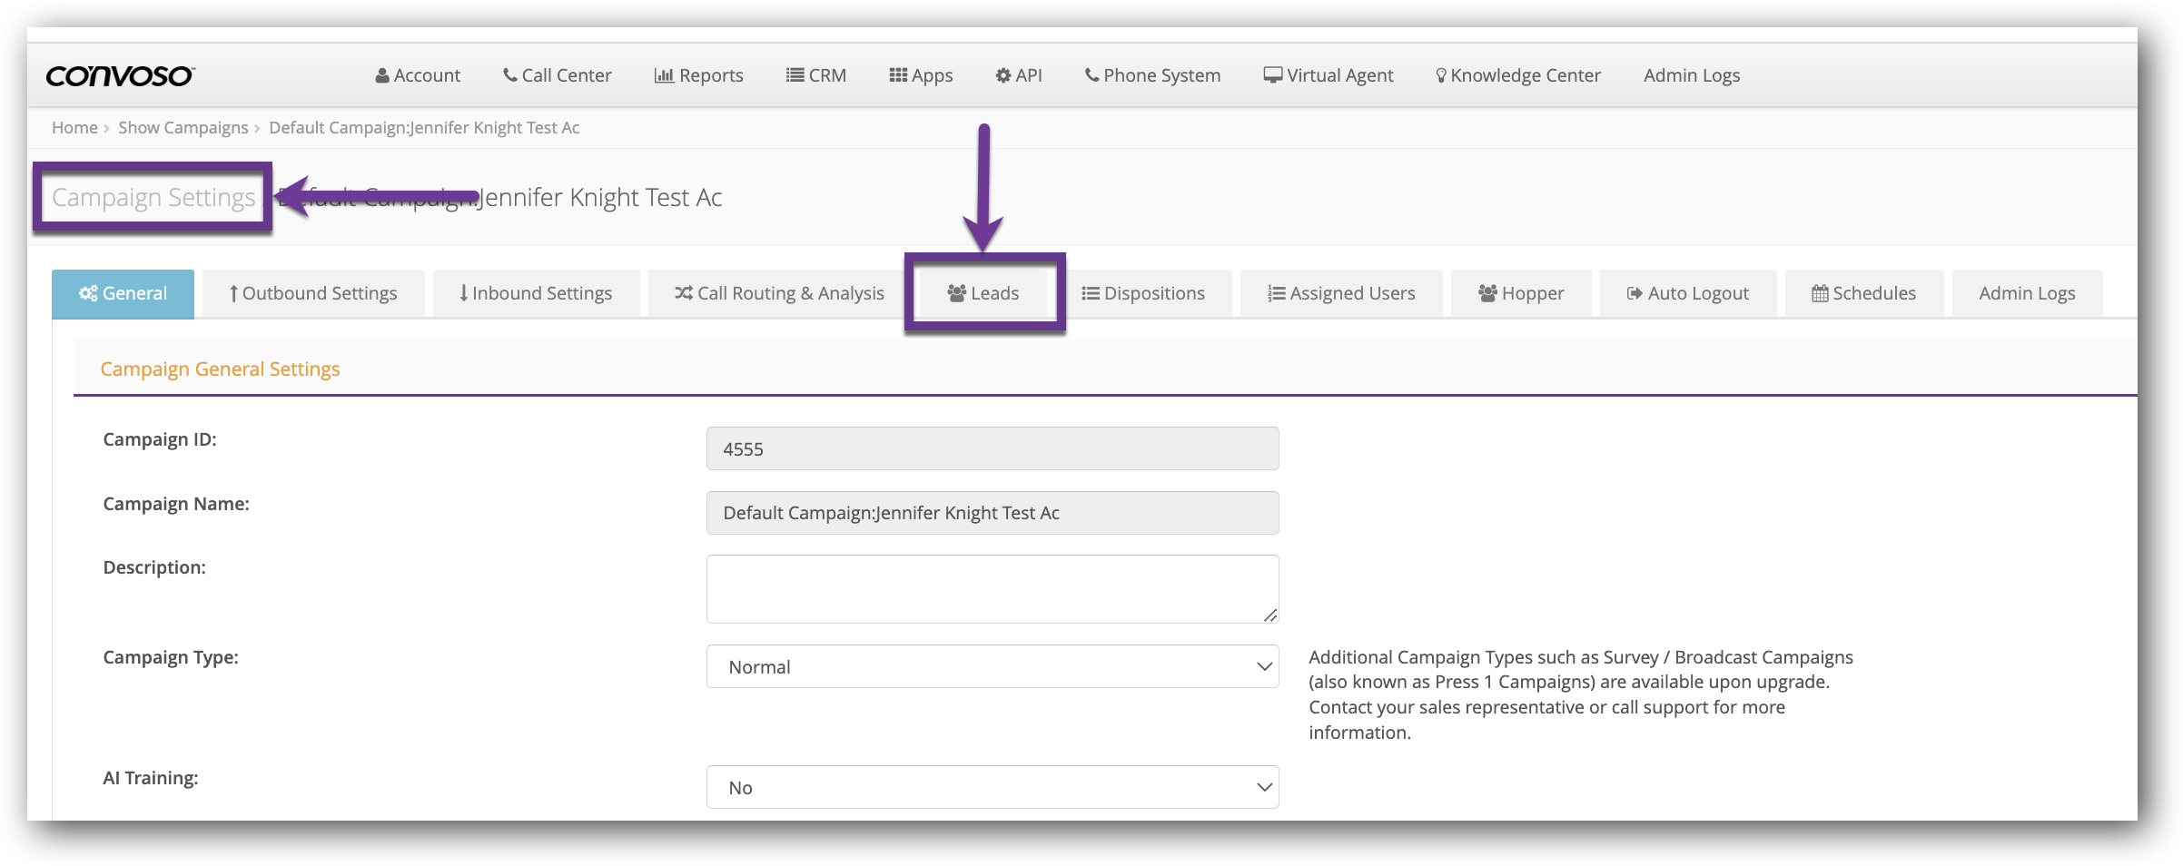Click the Hopper people icon

click(x=1487, y=293)
